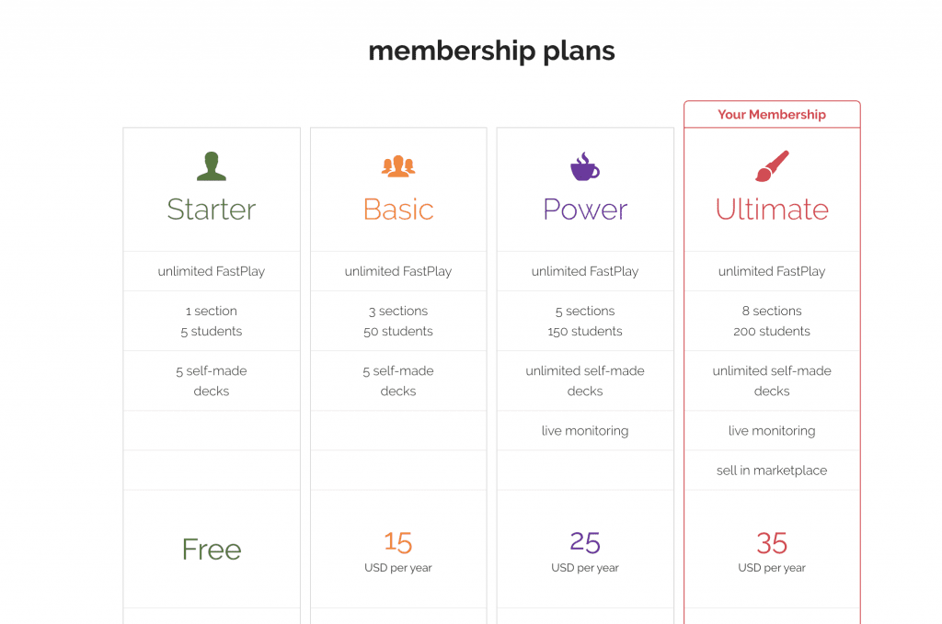Click the 25 USD per year price
The width and height of the screenshot is (942, 624).
pyautogui.click(x=585, y=552)
